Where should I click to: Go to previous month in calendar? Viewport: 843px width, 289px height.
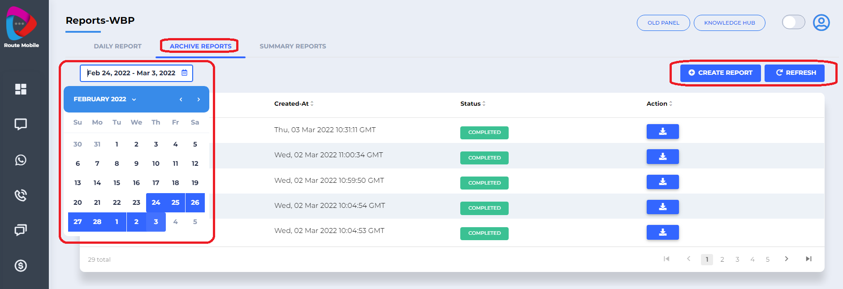[x=181, y=99]
